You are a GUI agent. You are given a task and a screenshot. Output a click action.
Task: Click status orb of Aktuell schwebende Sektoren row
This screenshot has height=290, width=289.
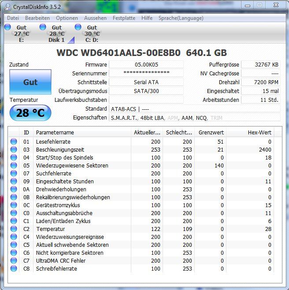[14, 245]
